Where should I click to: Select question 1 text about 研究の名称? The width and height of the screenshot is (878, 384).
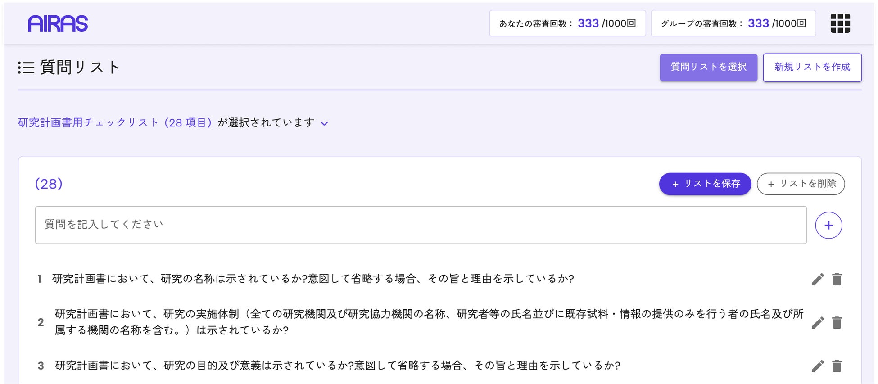pos(313,279)
